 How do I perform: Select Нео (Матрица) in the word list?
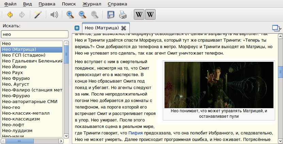(x=32, y=49)
